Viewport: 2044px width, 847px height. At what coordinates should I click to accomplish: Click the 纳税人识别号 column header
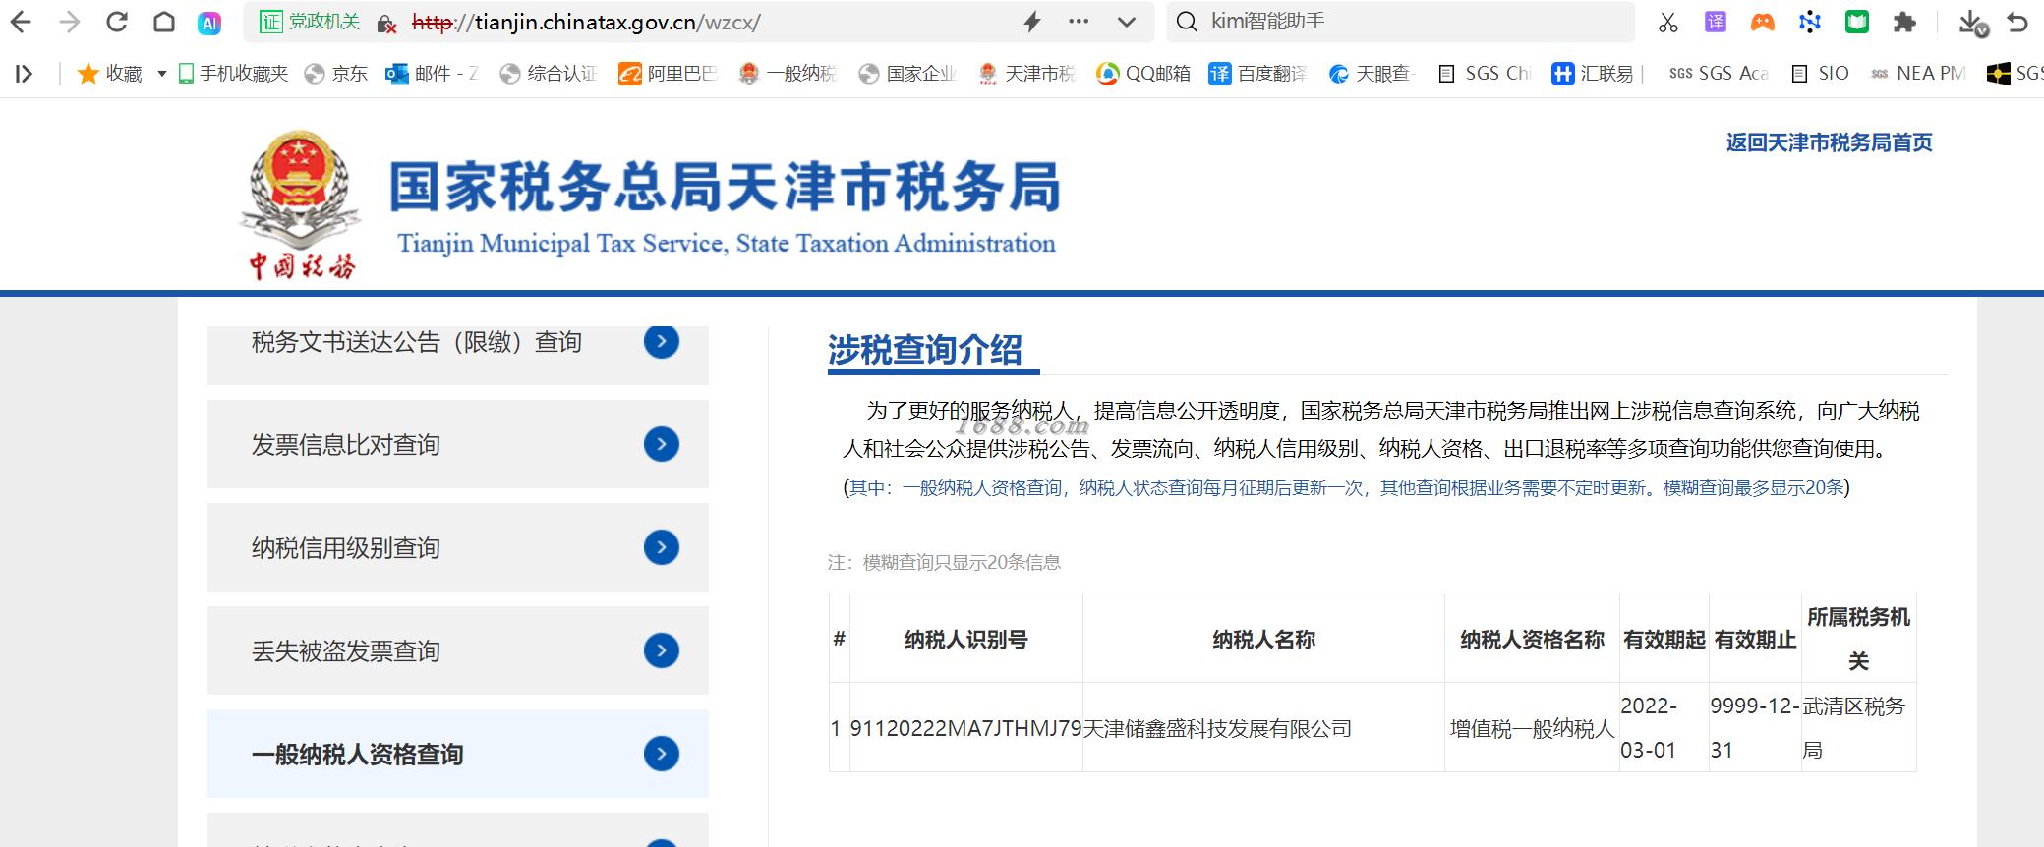965,640
